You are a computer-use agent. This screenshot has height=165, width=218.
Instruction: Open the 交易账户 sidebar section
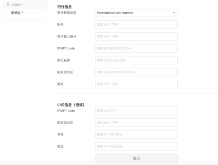25,5
